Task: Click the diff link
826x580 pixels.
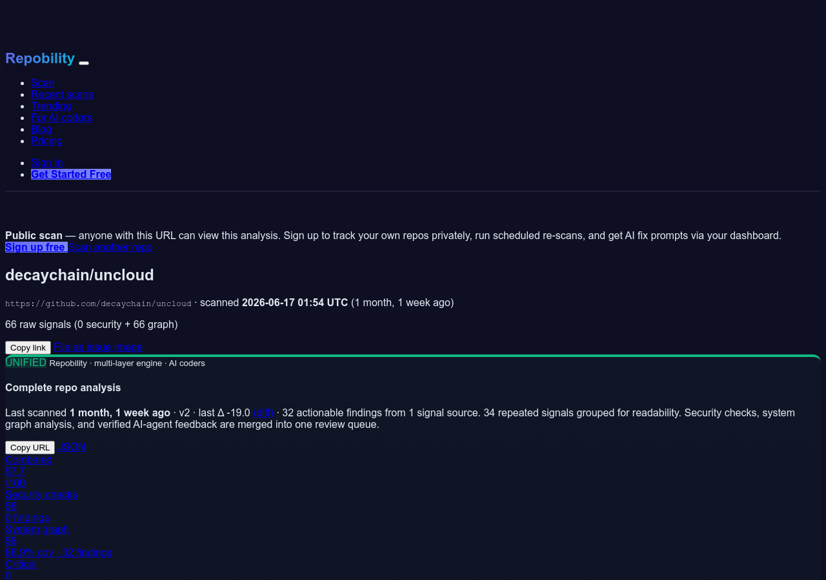Action: click(x=263, y=412)
